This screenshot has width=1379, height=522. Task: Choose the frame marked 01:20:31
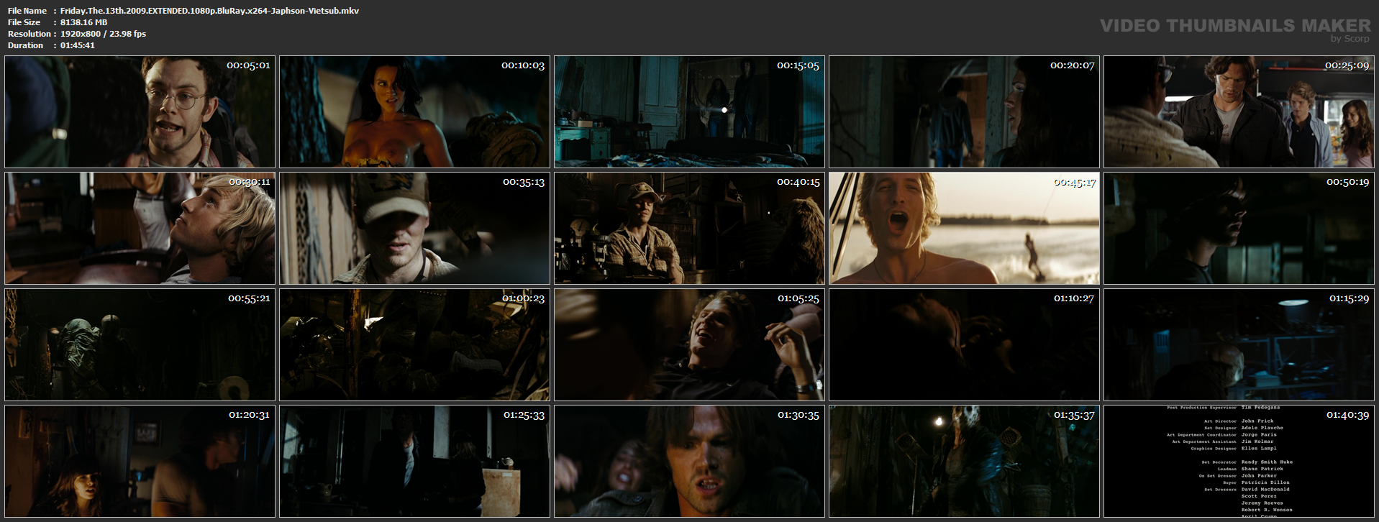pyautogui.click(x=140, y=461)
